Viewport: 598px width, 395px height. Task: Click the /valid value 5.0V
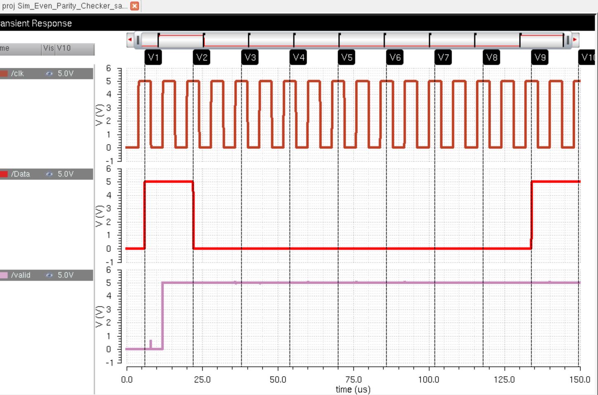[65, 275]
